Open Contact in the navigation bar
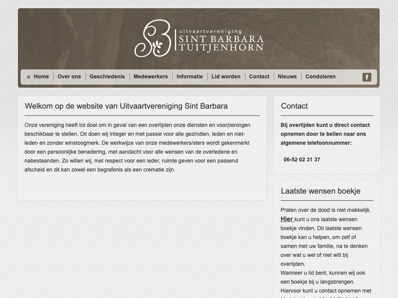The width and height of the screenshot is (398, 298). pos(259,76)
